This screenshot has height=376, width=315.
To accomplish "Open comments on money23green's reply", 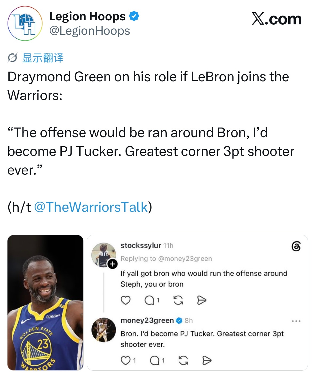I will [x=157, y=361].
